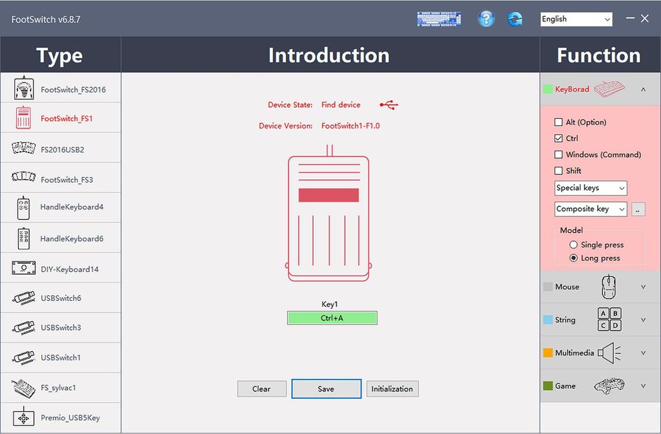This screenshot has width=661, height=434.
Task: Choose the FS2016USB2 triple pedal icon
Action: pos(24,149)
